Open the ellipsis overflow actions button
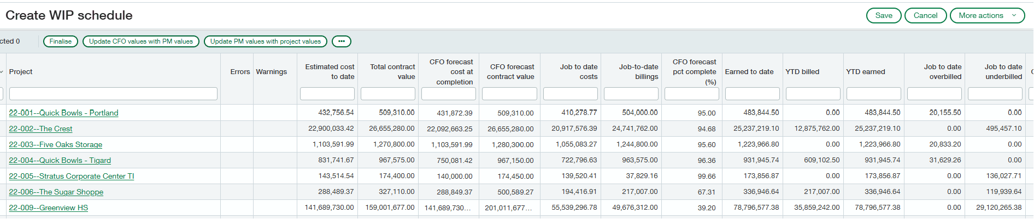 pos(342,41)
